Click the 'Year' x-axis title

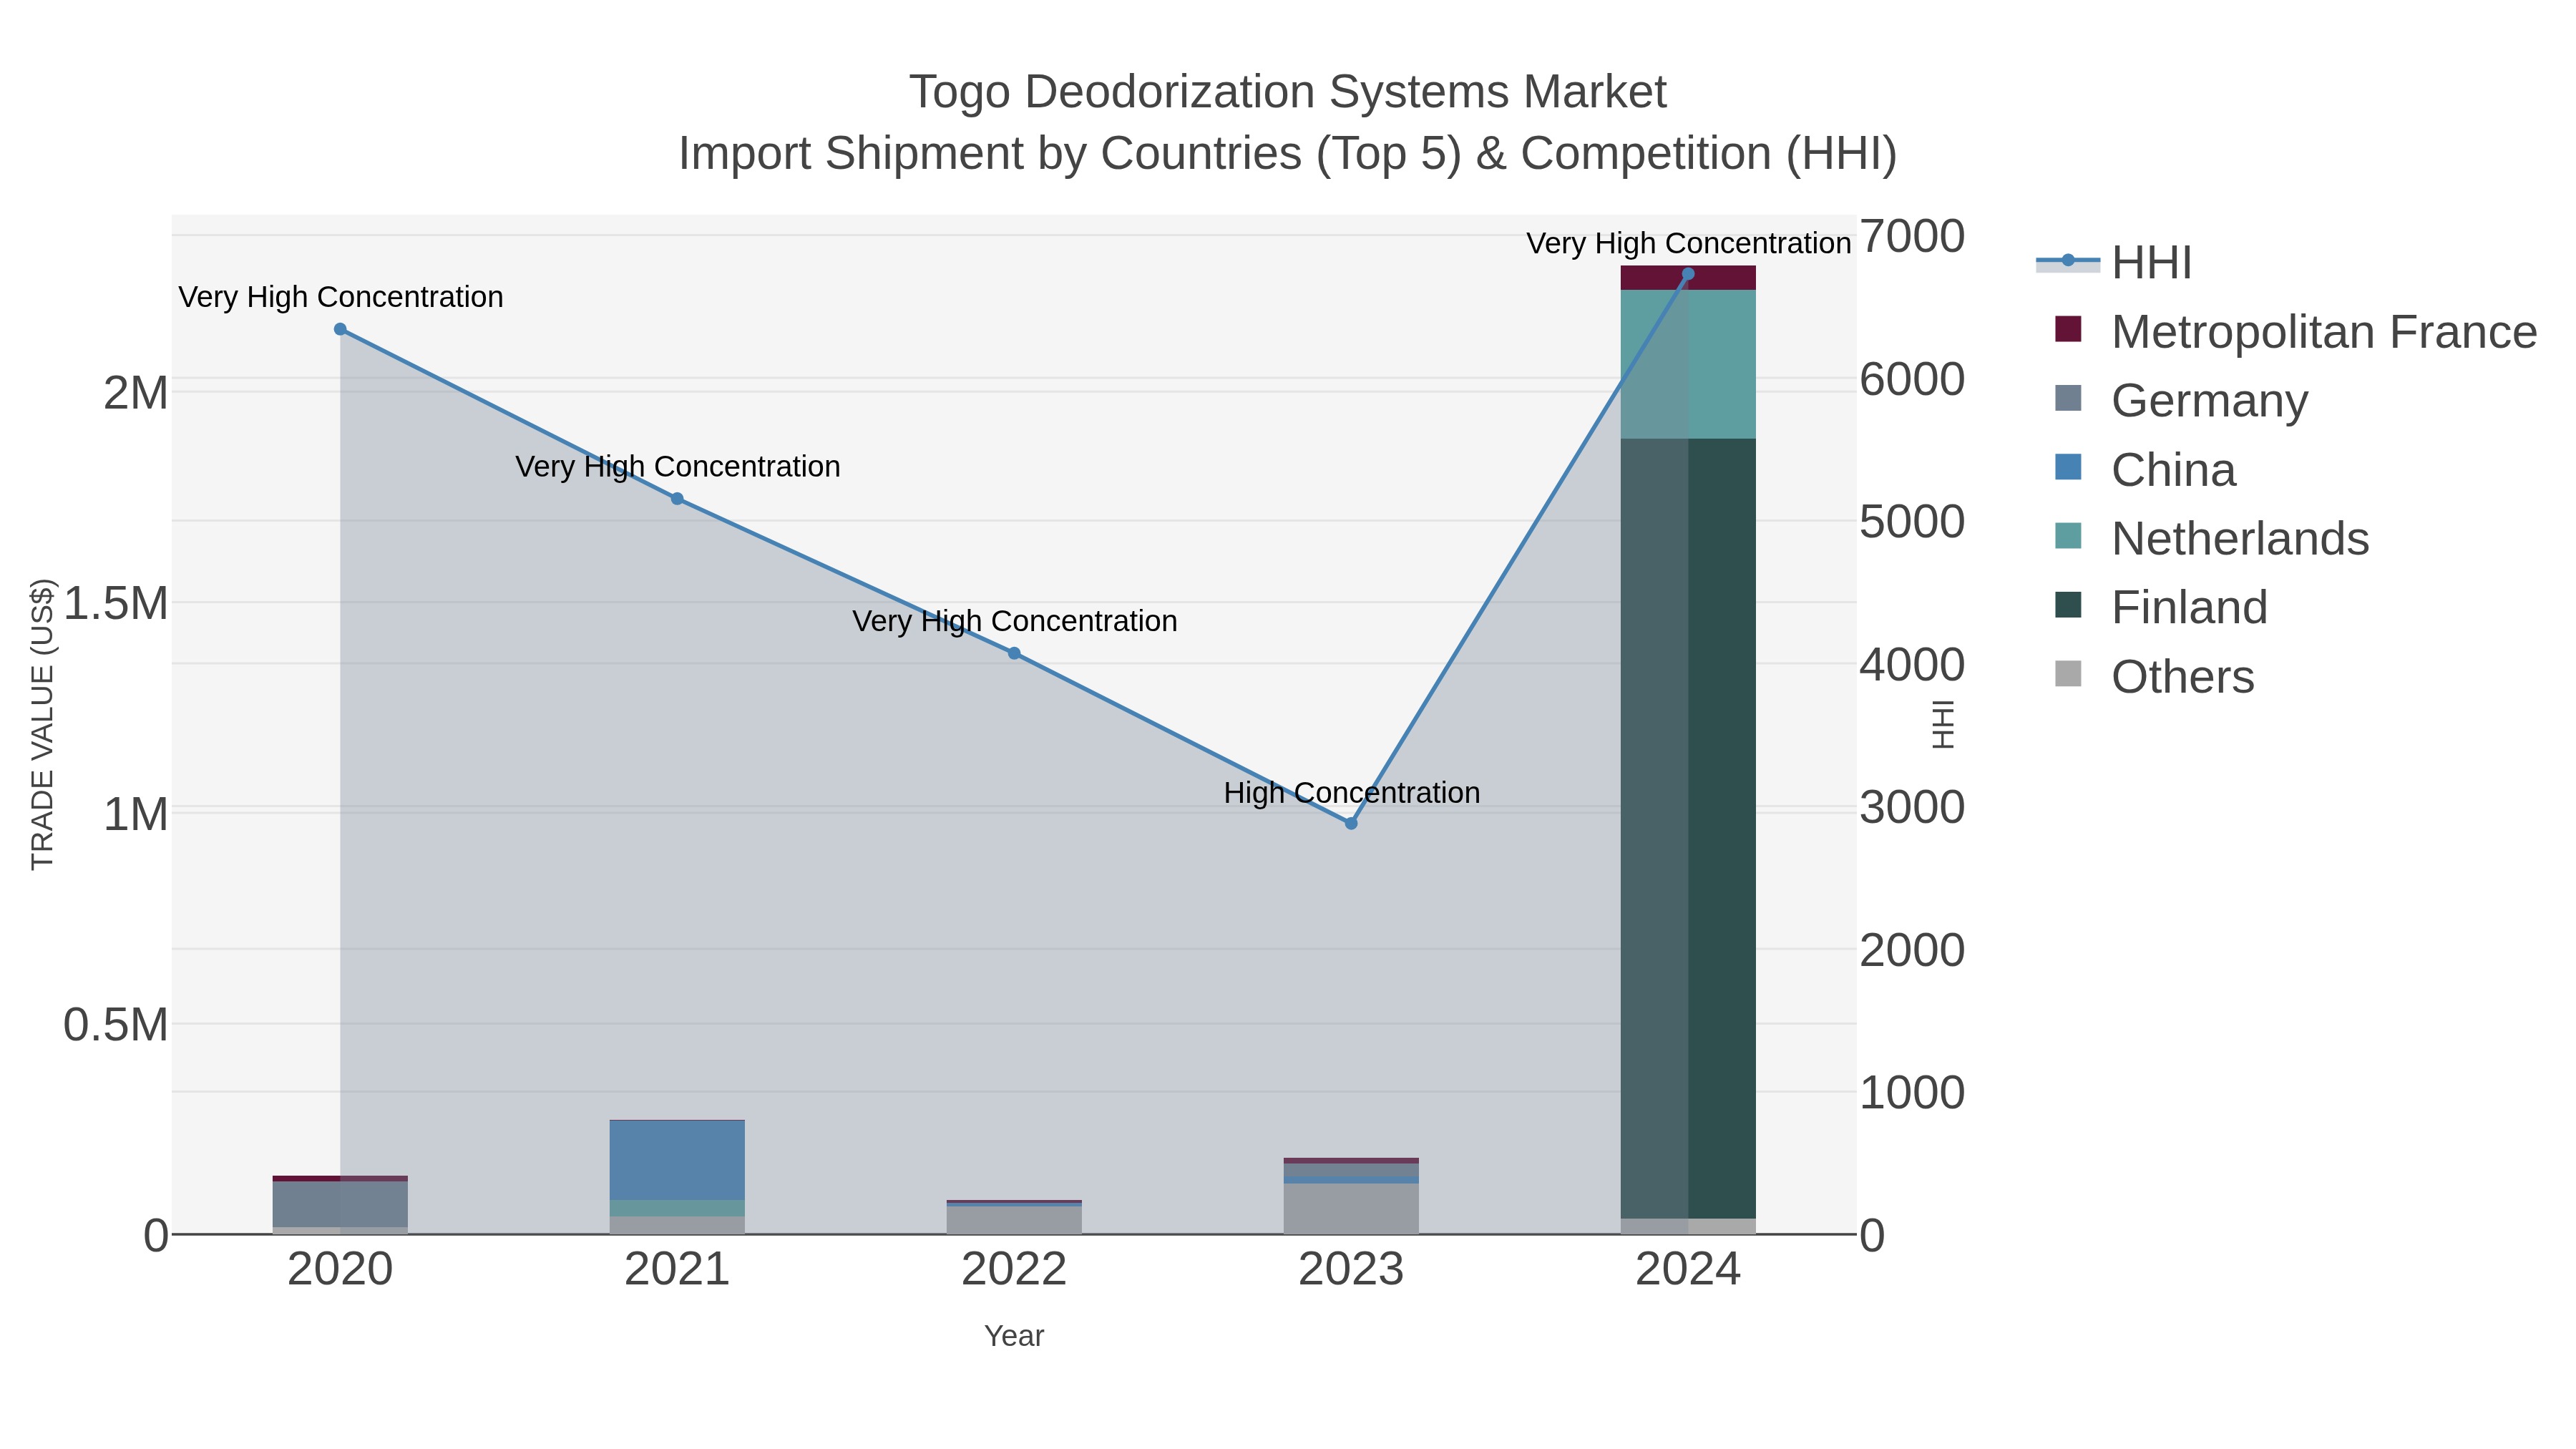tap(1014, 1336)
